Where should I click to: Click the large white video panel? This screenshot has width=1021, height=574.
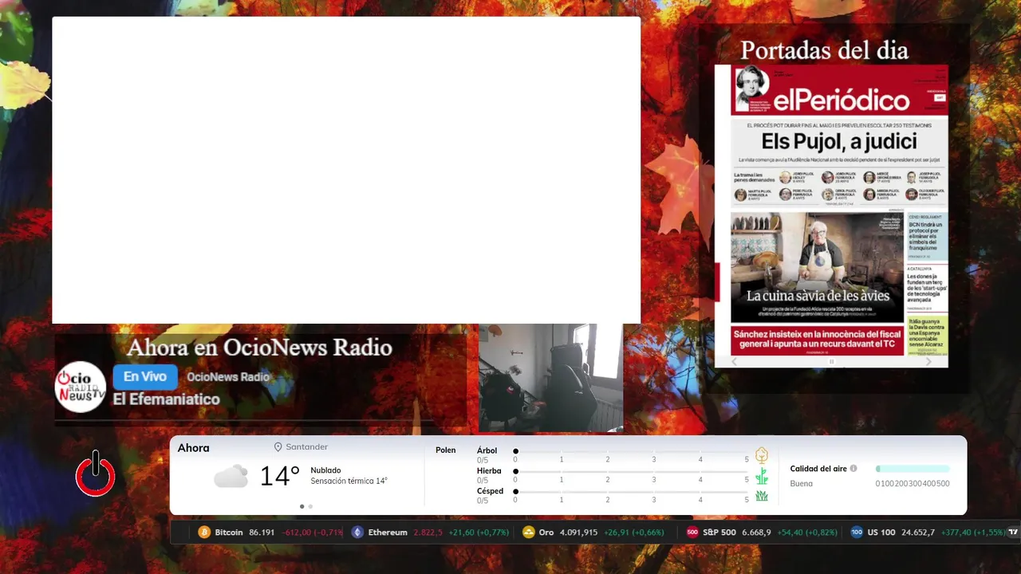click(346, 170)
